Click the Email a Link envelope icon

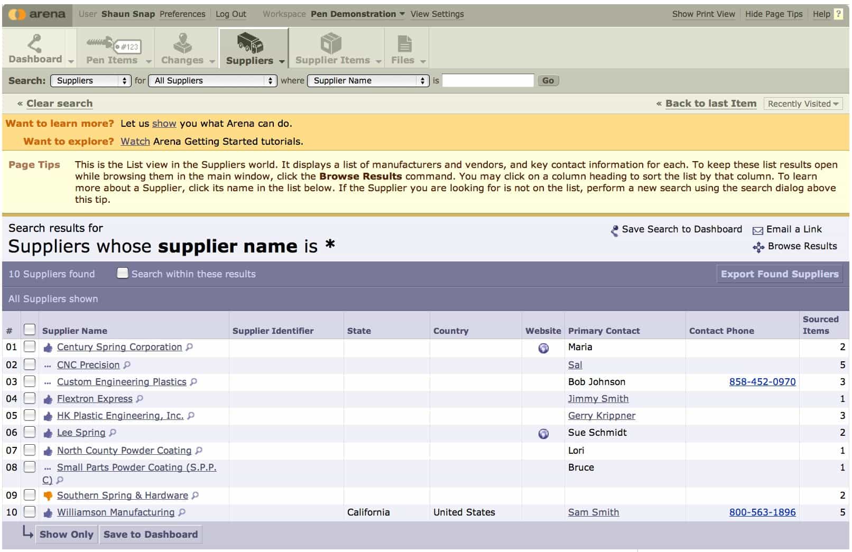click(758, 230)
